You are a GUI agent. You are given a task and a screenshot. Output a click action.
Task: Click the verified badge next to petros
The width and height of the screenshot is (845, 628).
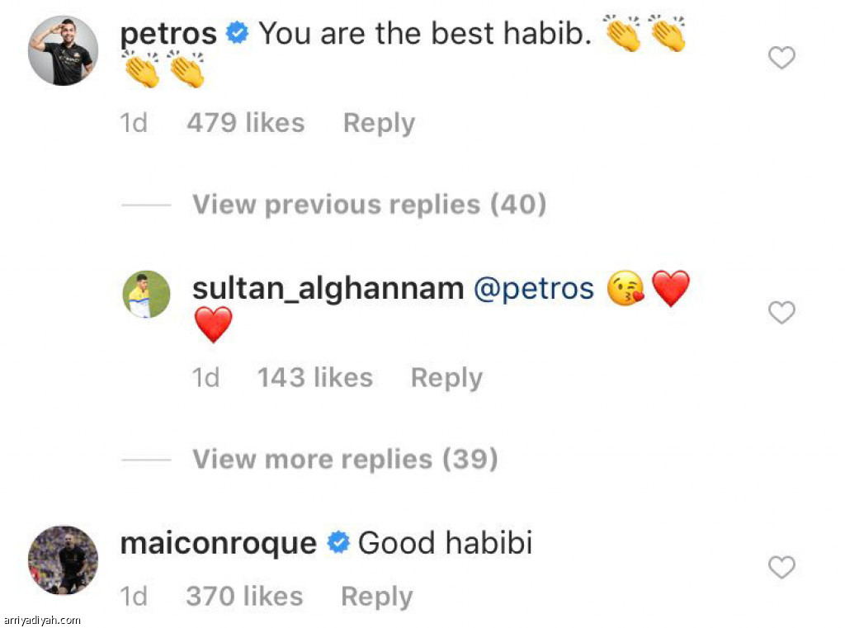tap(237, 33)
